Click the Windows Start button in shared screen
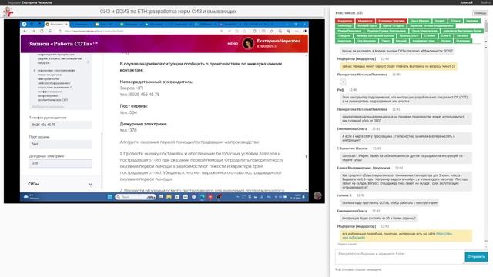 [x=110, y=197]
